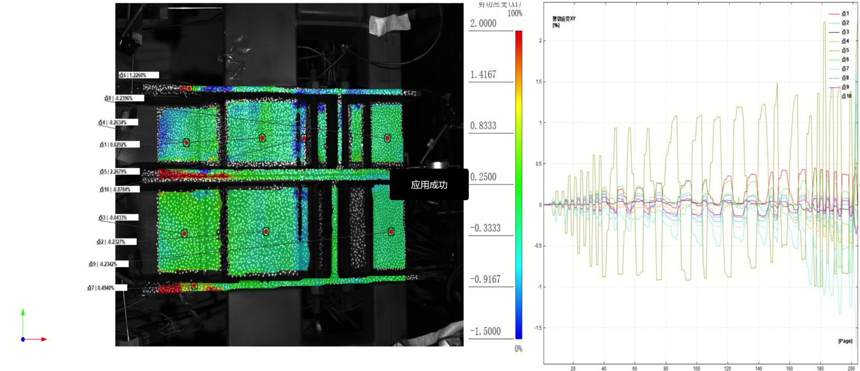Image resolution: width=860 pixels, height=371 pixels.
Task: Click the [Page] x-axis label on chart
Action: (x=845, y=341)
